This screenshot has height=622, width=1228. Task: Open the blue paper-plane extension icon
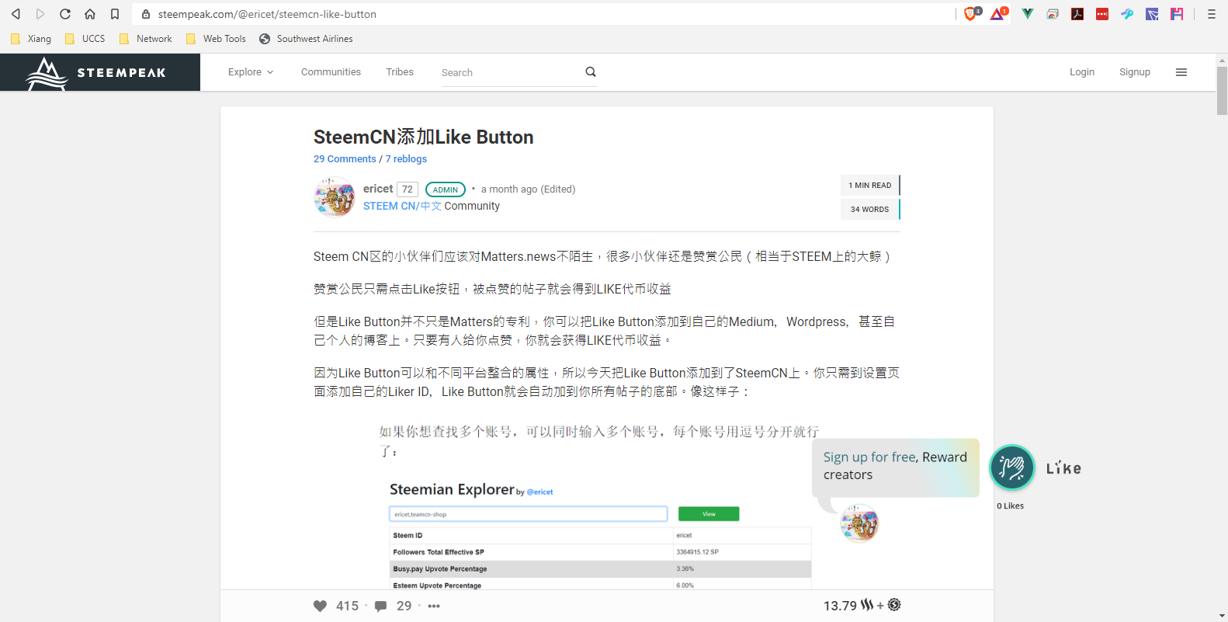(1152, 14)
